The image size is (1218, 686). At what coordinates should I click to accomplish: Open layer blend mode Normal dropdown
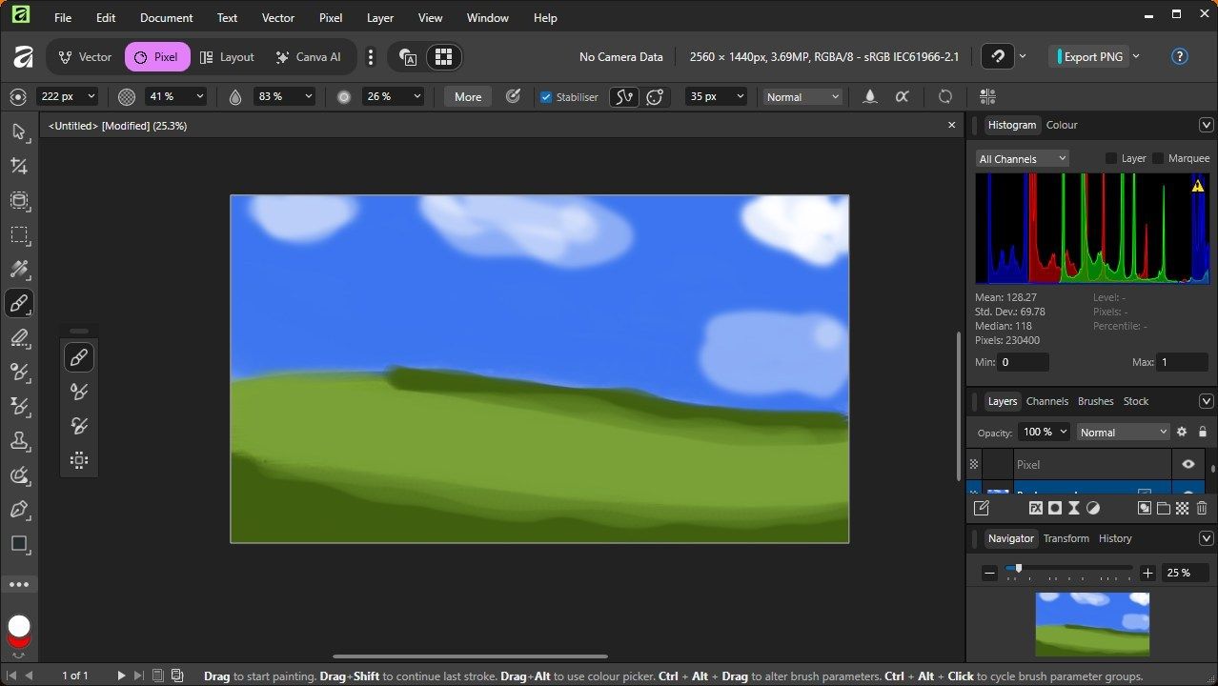[1123, 432]
